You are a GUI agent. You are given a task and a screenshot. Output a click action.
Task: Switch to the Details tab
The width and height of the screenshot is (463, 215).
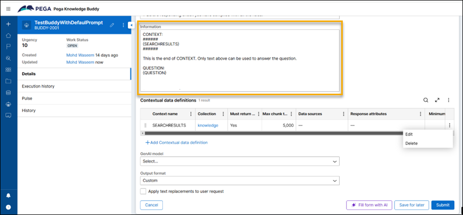tap(74, 74)
